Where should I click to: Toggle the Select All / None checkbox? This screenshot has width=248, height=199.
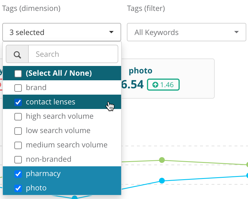pos(18,73)
